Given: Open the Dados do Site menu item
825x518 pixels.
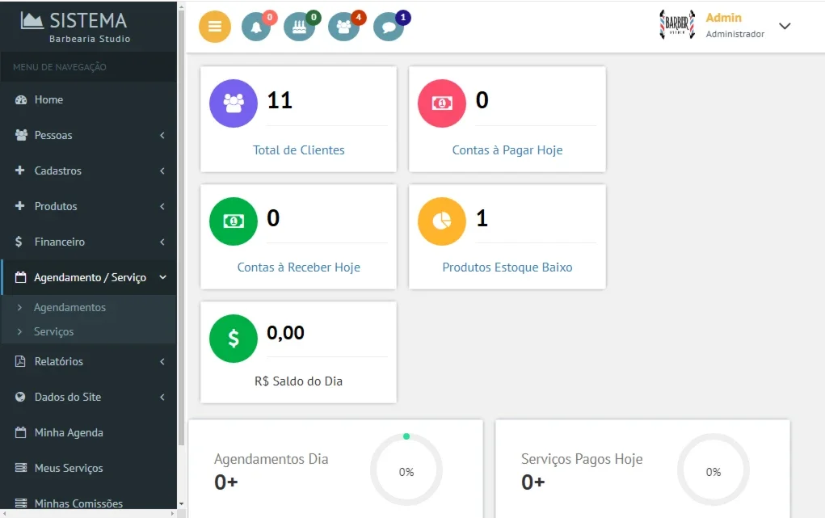Looking at the screenshot, I should (88, 397).
